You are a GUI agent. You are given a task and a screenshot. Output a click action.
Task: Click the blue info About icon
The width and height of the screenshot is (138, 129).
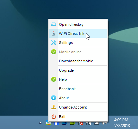tap(54, 98)
